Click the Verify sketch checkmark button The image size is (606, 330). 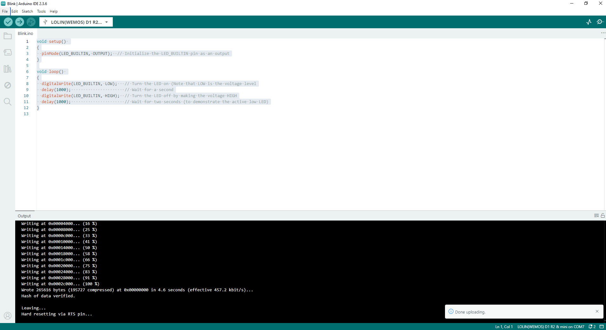tap(8, 22)
